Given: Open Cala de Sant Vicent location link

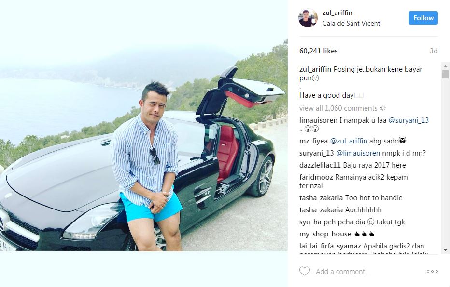Looking at the screenshot, I should tap(351, 23).
